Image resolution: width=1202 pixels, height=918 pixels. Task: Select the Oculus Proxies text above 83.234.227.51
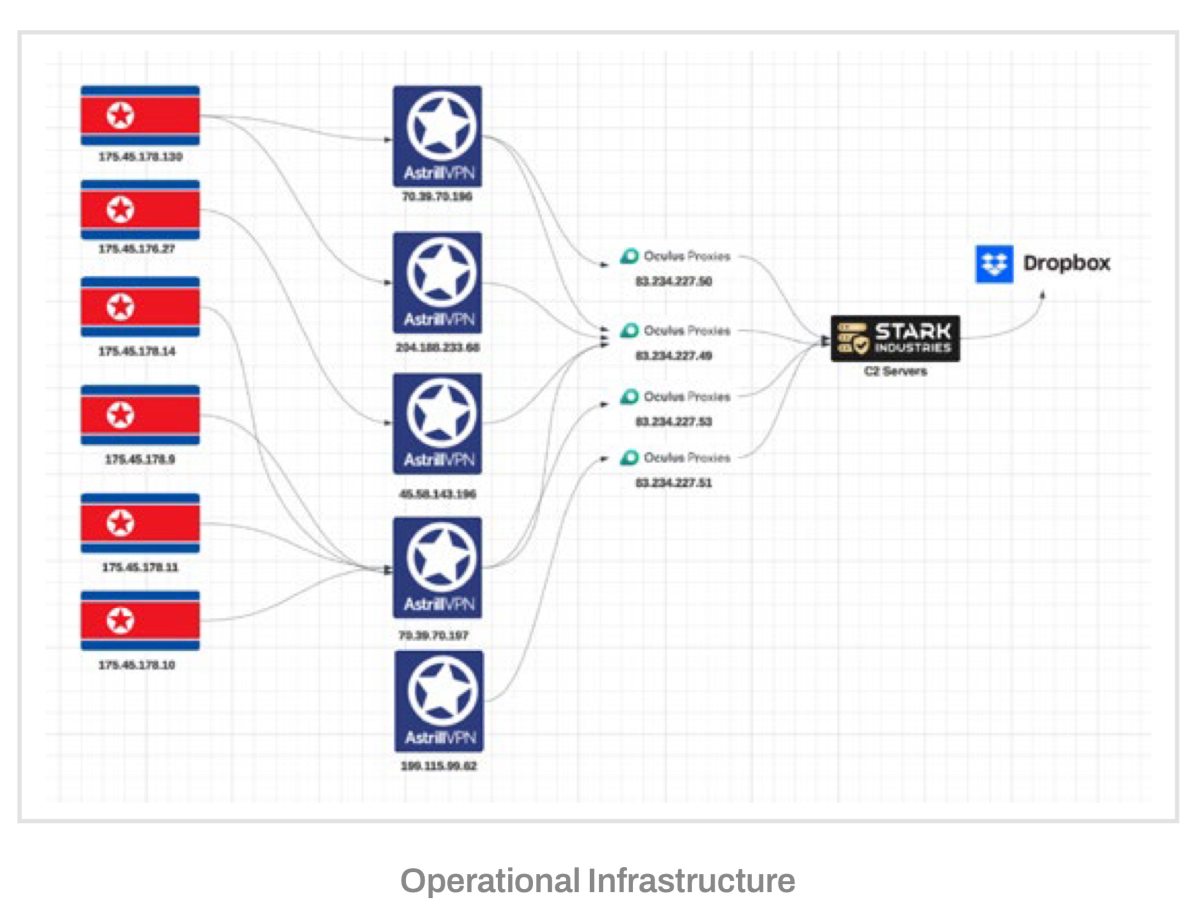687,457
